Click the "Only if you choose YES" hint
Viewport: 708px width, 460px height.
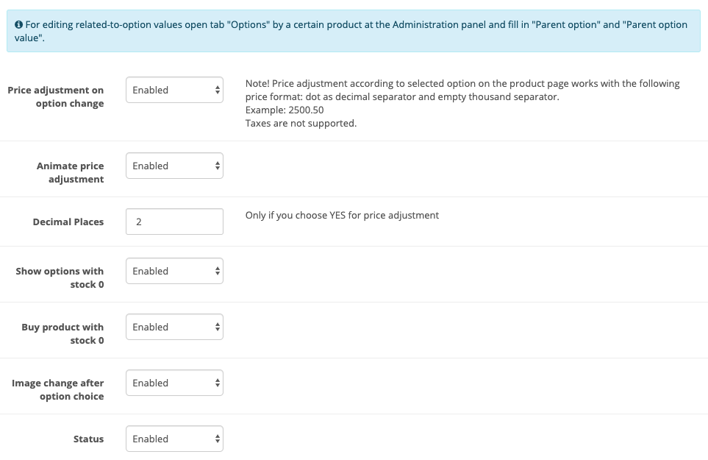coord(342,215)
